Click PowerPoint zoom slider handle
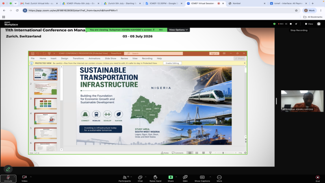The width and height of the screenshot is (325, 183). (x=223, y=153)
